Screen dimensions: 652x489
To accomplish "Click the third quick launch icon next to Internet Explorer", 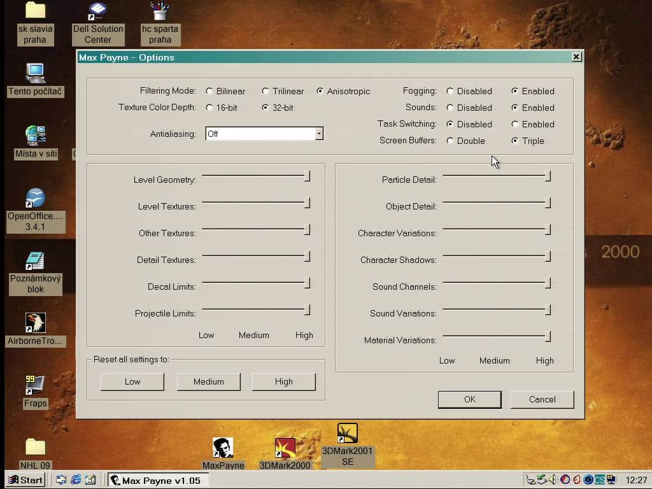I will [x=90, y=480].
